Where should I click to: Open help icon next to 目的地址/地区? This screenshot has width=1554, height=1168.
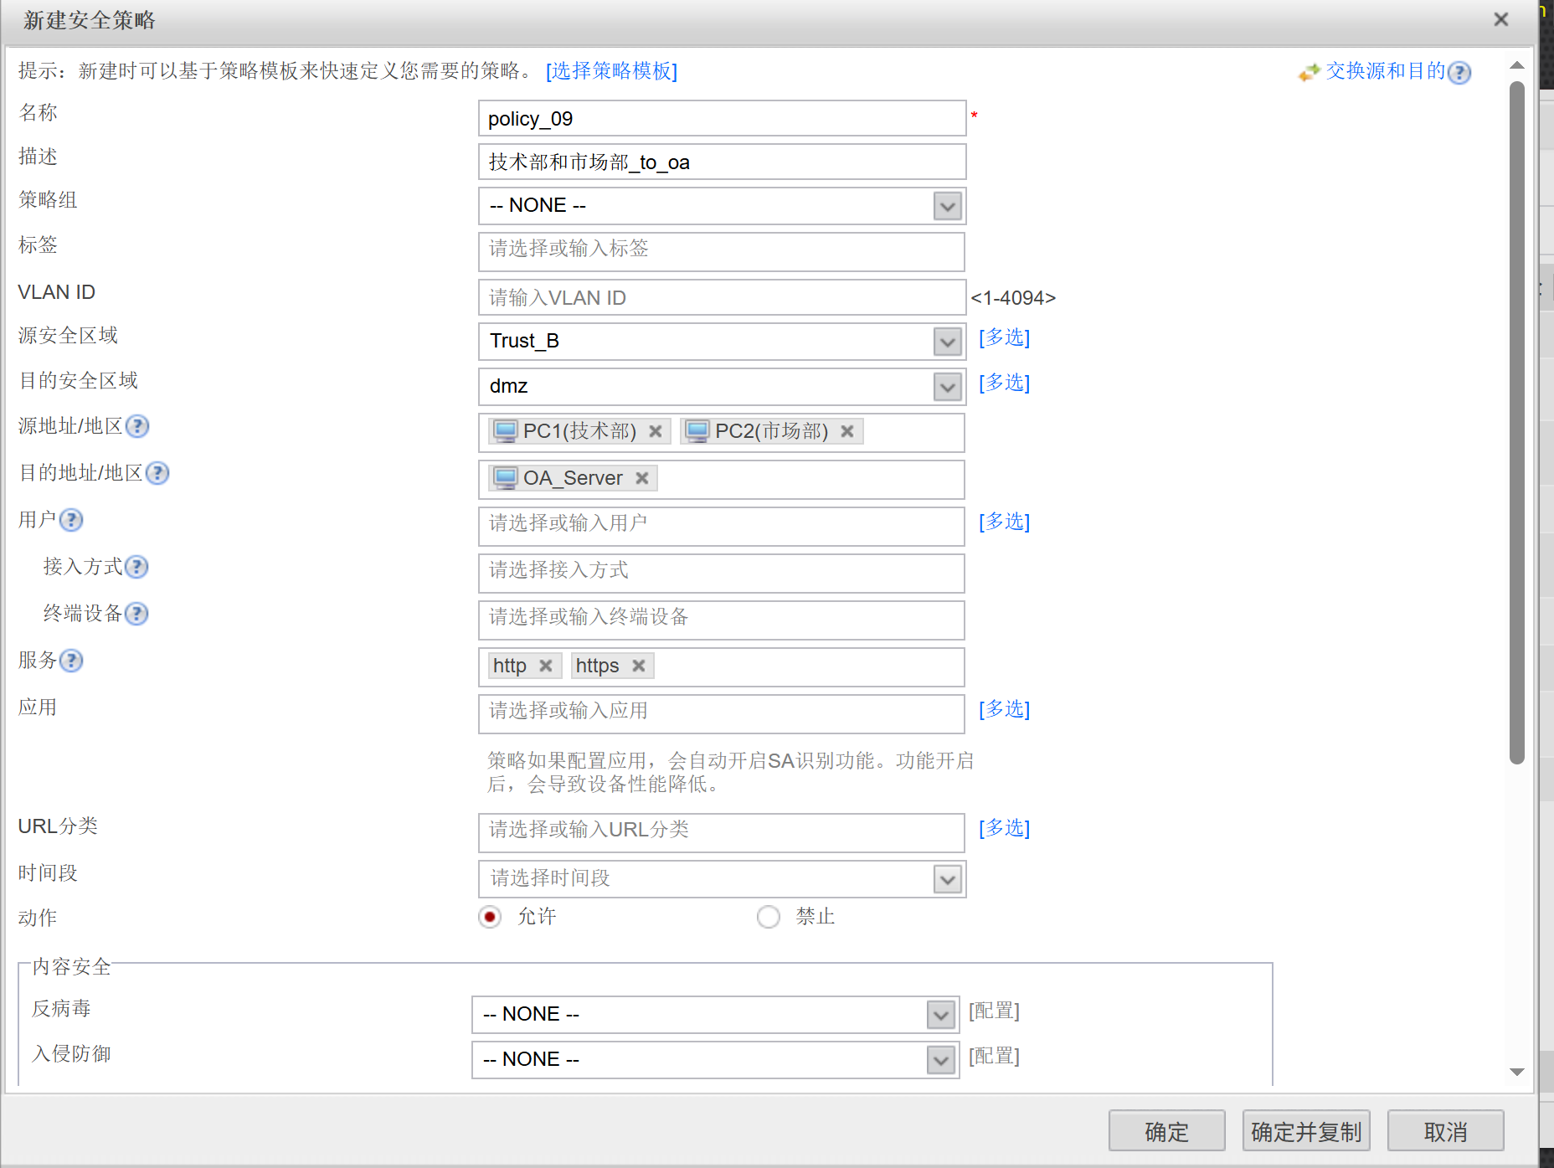tap(157, 473)
